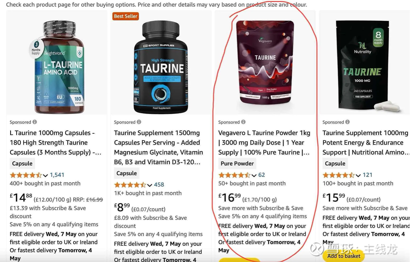This screenshot has height=262, width=410.
Task: Click the Add to basket button
Action: (344, 256)
